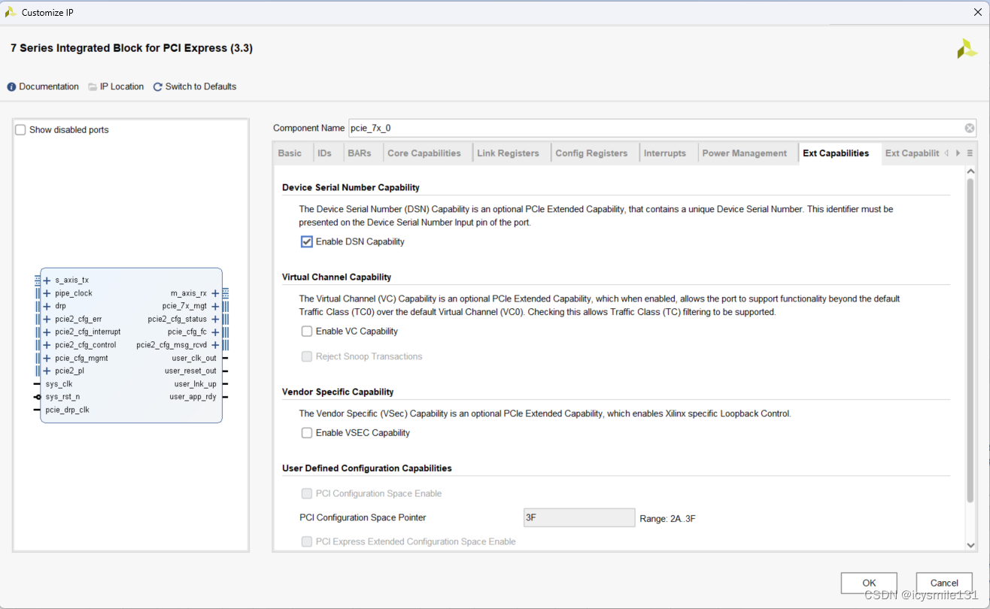Click the PCI Configuration Space Pointer field
990x609 pixels.
[579, 518]
